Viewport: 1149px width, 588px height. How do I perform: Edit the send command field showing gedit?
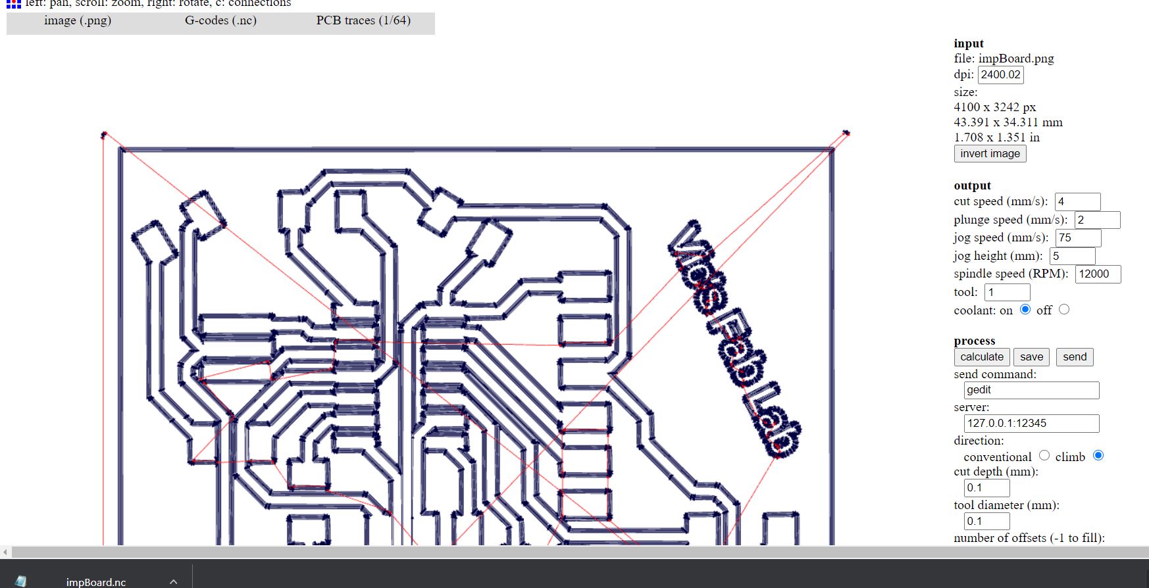[x=1031, y=390]
